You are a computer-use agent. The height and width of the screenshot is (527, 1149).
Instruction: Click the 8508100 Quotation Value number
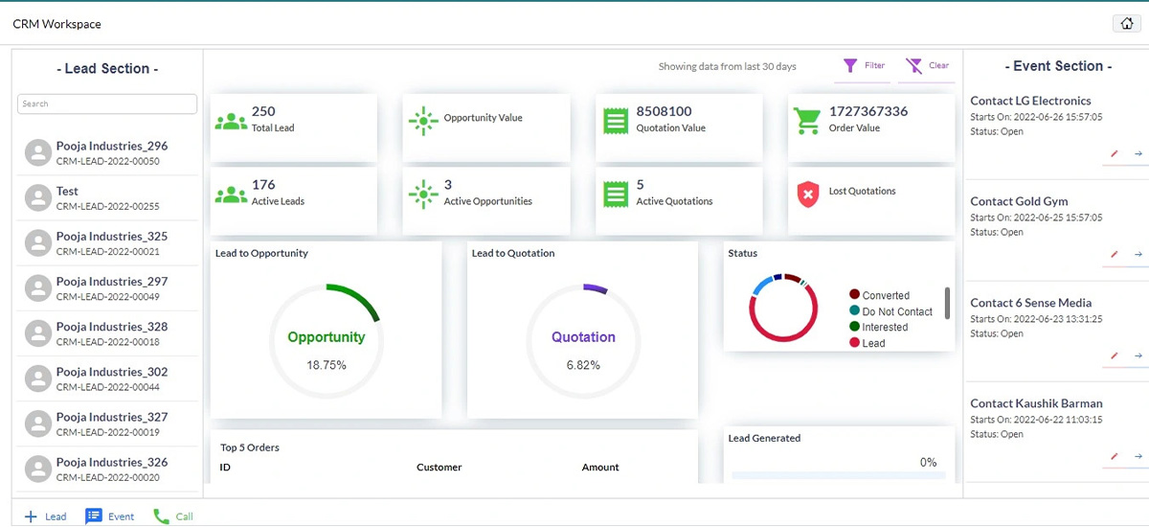coord(665,111)
